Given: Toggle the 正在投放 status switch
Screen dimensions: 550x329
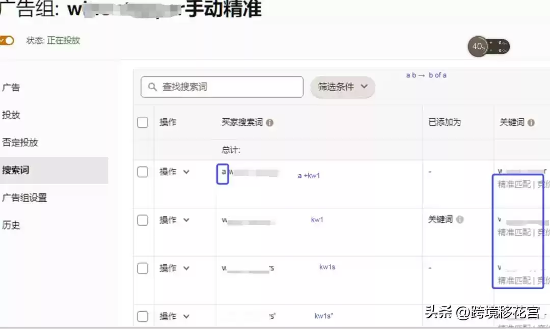Looking at the screenshot, I should click(6, 40).
